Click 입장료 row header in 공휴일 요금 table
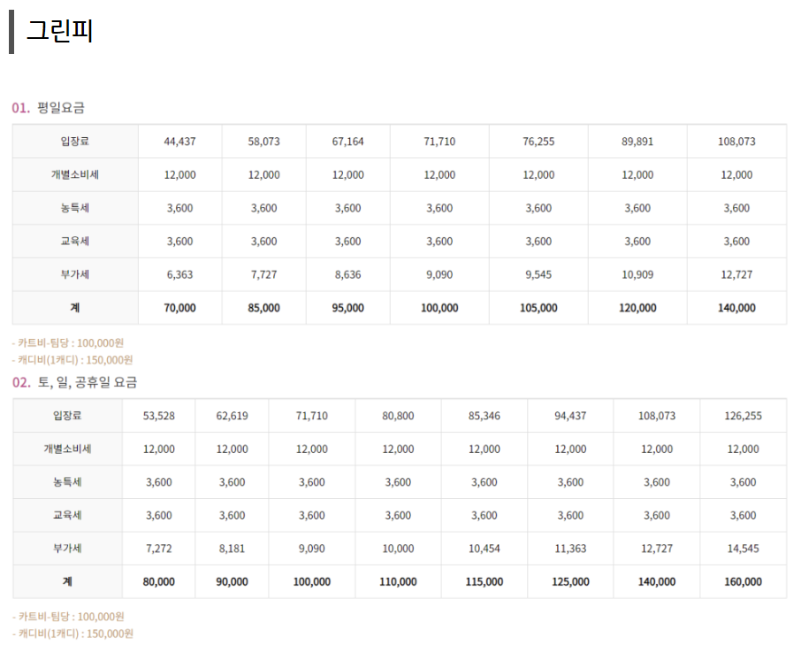The image size is (801, 668). click(67, 416)
